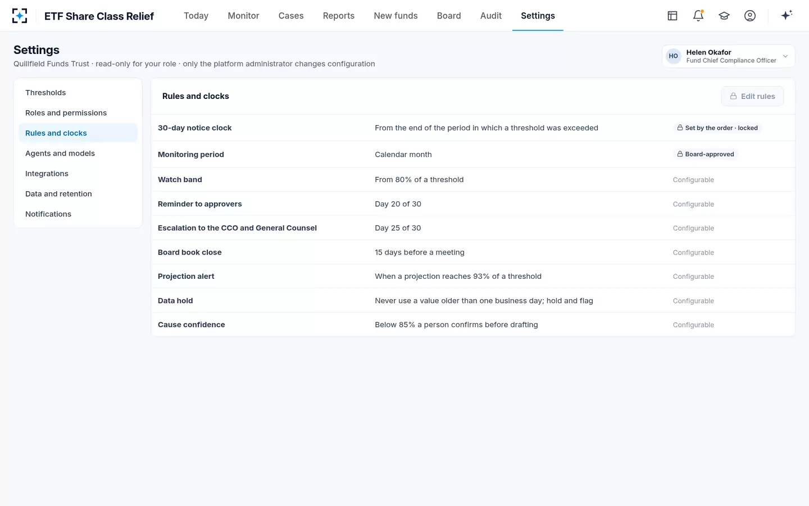809x506 pixels.
Task: Open Thresholds in settings sidebar
Action: coord(78,93)
